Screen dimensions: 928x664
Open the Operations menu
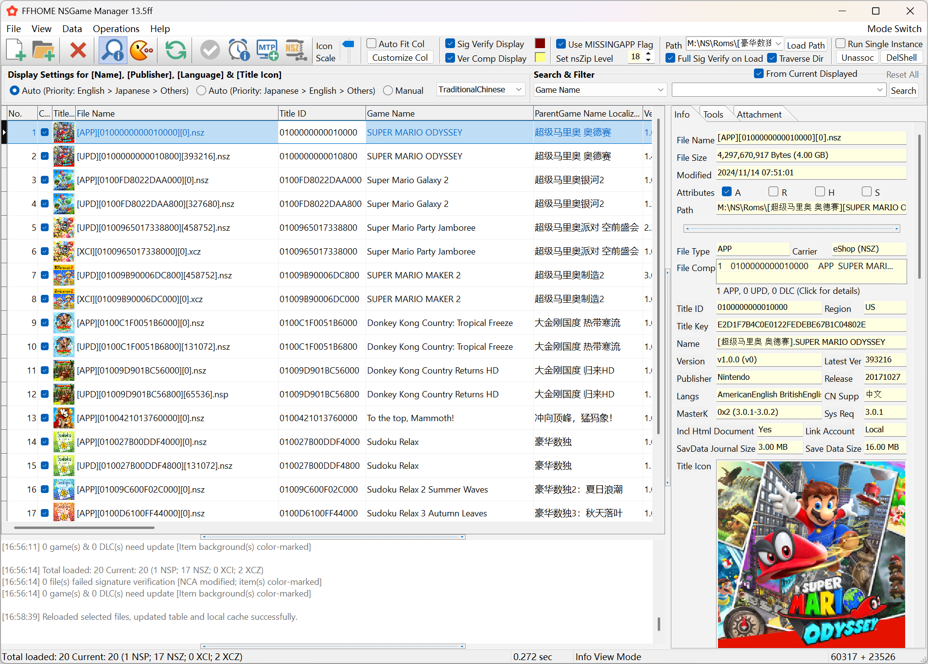pos(116,29)
